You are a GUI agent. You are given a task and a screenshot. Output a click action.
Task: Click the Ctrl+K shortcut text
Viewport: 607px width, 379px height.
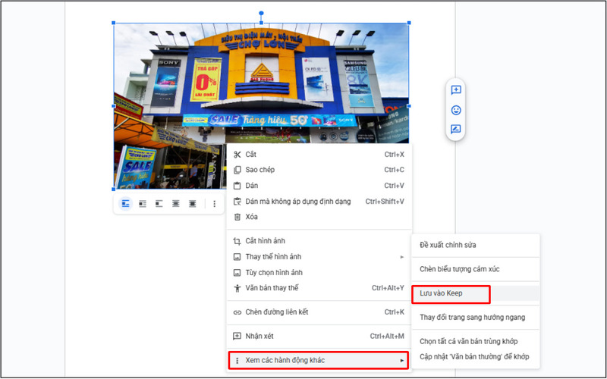tap(394, 312)
